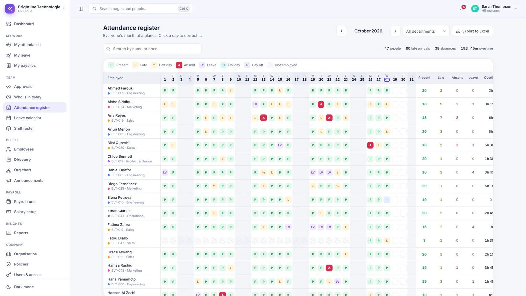Screen dimensions: 526x296
Task: Click the Present column header
Action: click(x=424, y=78)
